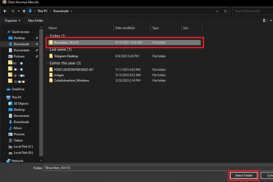Open OneDrive in navigation pane
This screenshot has height=182, width=273.
[18, 89]
